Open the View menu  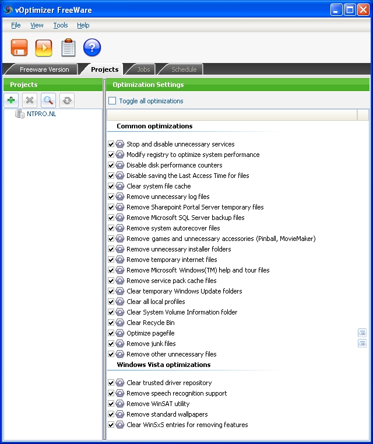click(37, 25)
